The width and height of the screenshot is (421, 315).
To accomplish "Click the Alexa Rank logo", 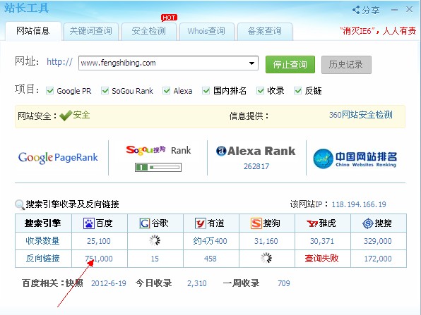I will [256, 151].
